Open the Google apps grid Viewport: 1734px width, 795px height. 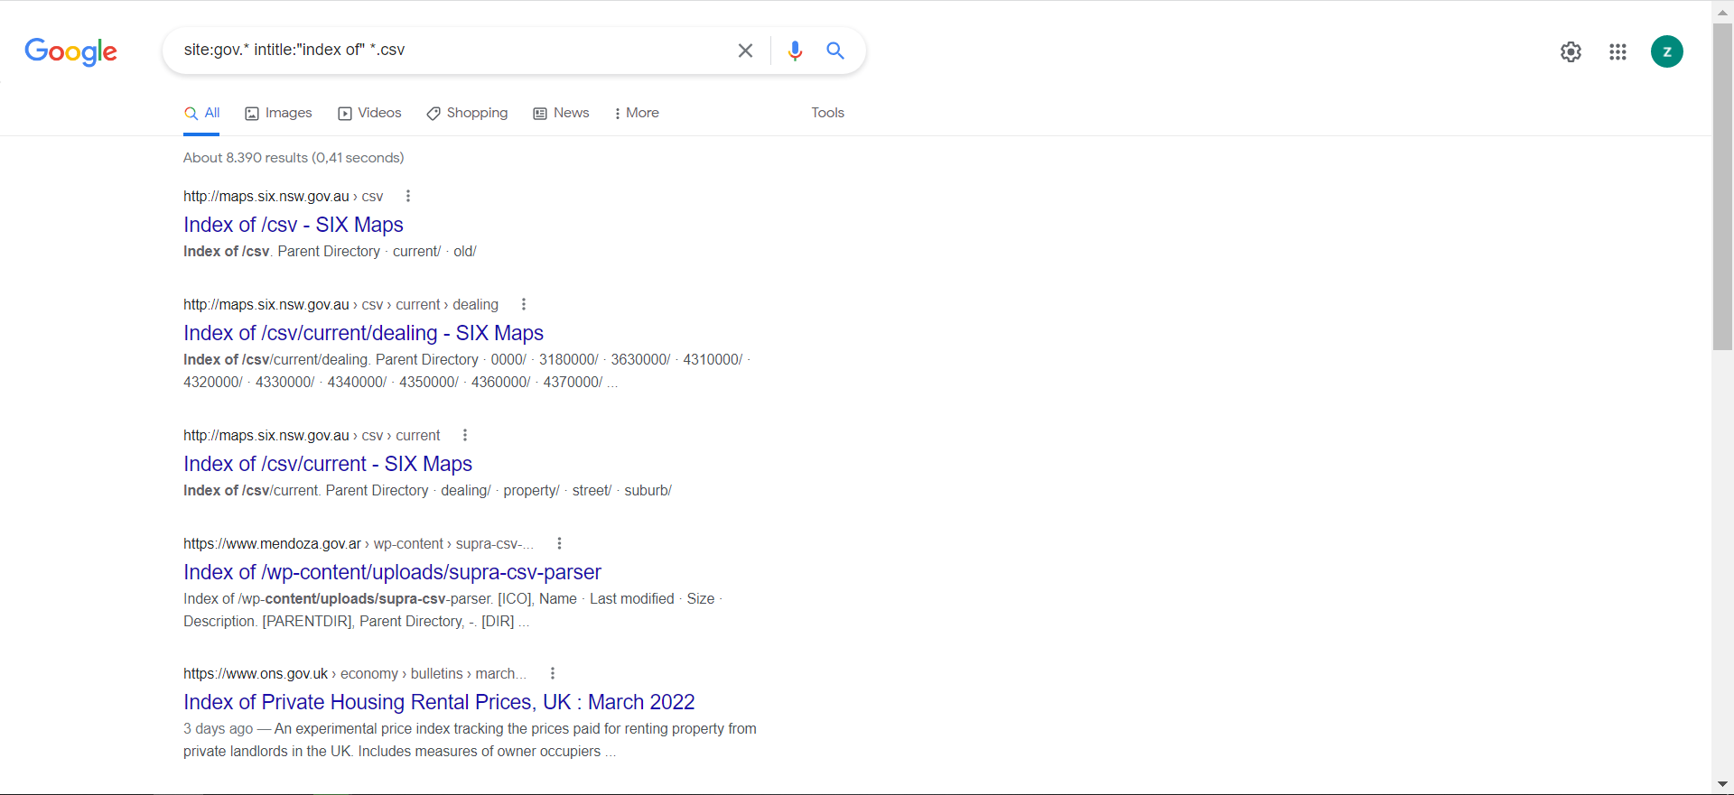click(1617, 51)
